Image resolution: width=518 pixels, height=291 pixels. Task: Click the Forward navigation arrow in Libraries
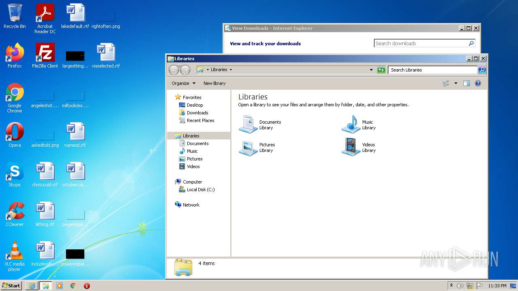coord(185,70)
